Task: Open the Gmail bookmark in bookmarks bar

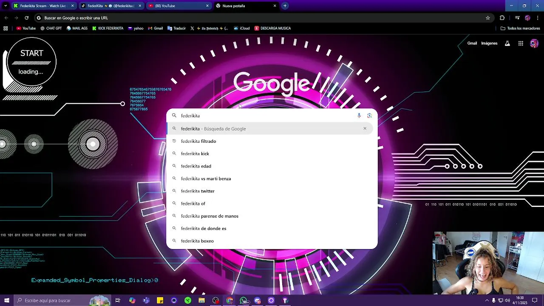Action: click(155, 28)
